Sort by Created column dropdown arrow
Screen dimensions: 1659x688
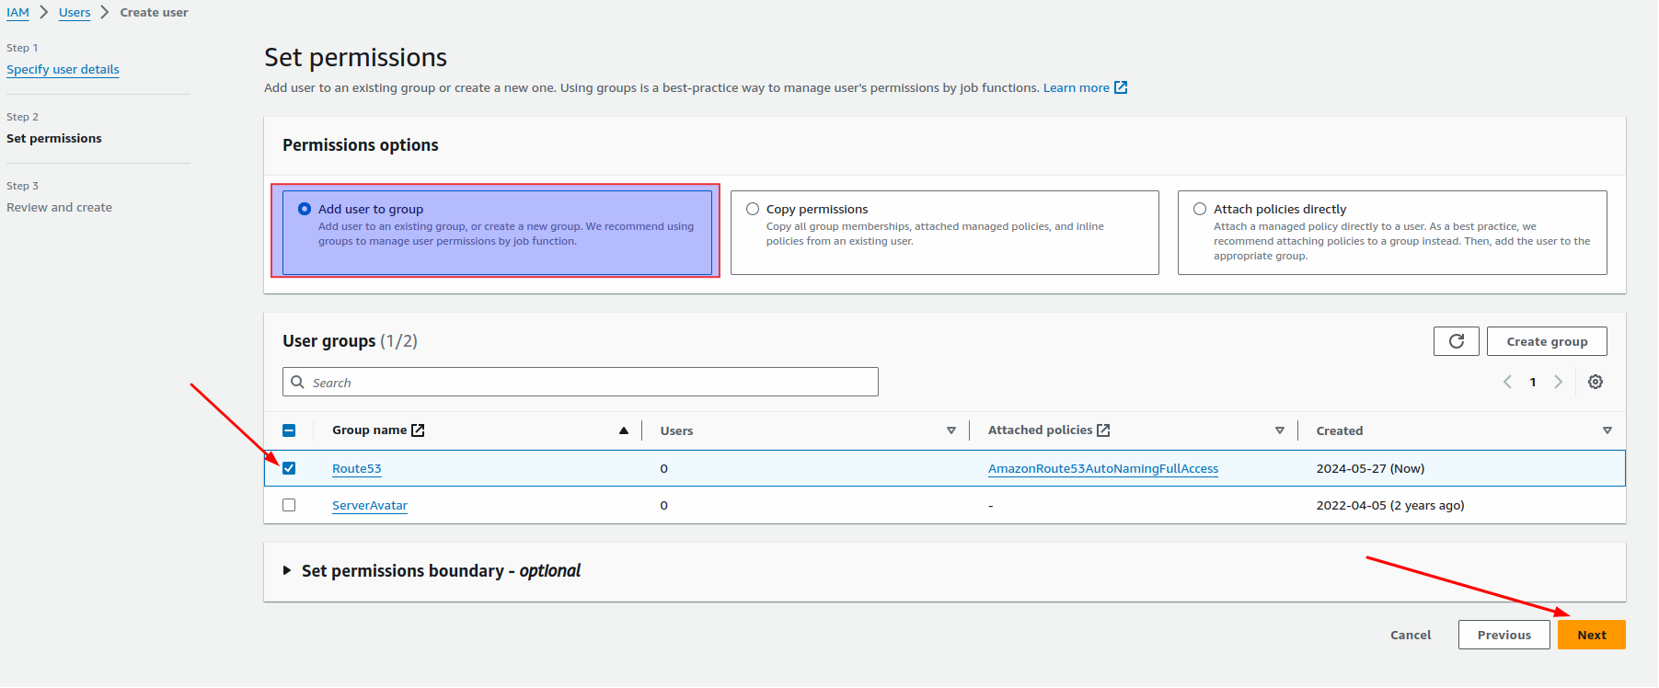click(1607, 430)
